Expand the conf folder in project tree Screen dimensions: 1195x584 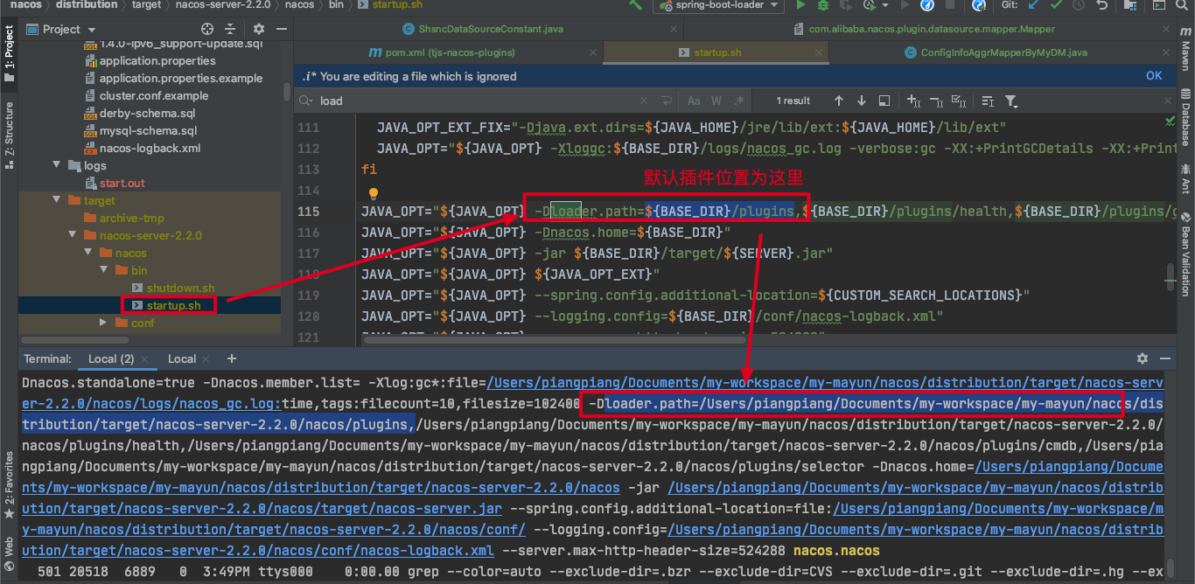101,323
